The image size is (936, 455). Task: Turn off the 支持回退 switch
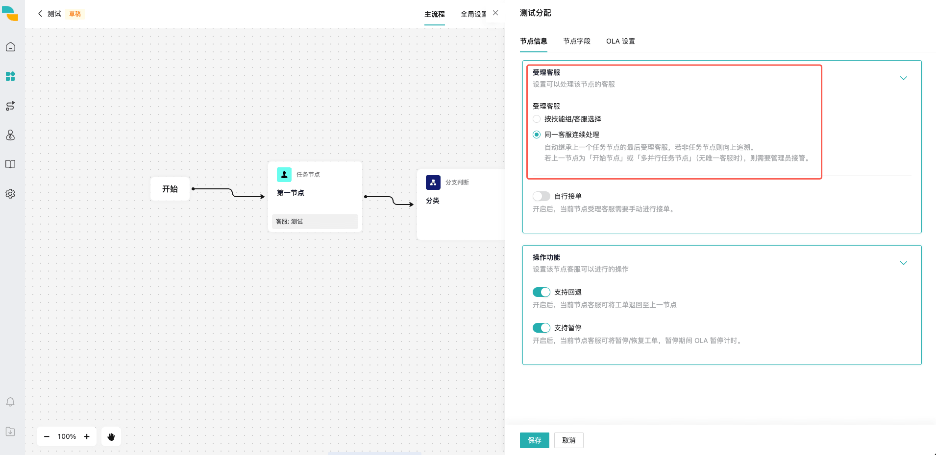[542, 292]
